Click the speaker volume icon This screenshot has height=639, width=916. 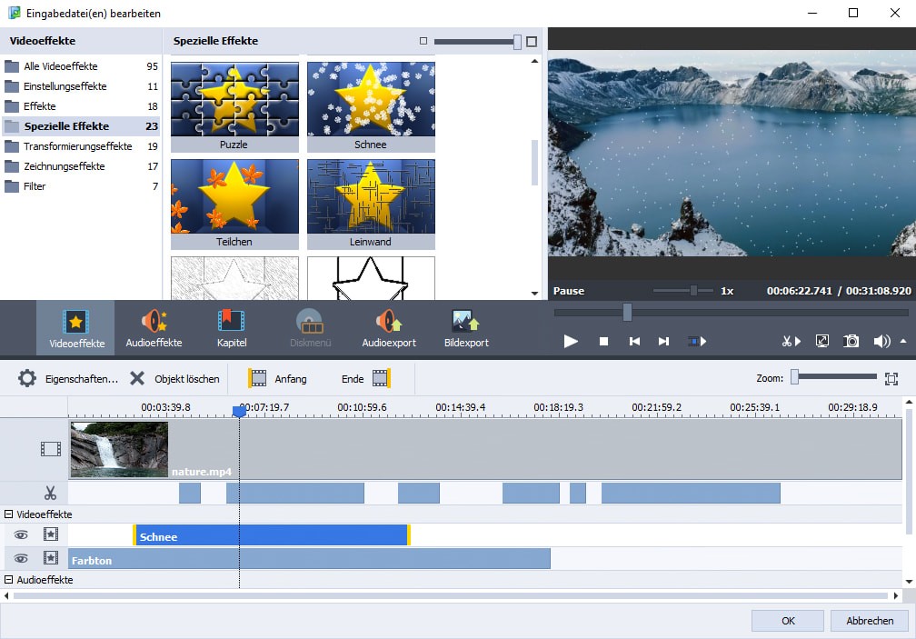pos(881,341)
